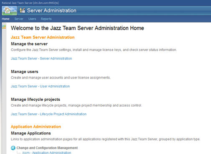The height and width of the screenshot is (154, 211).
Task: Click the orange Application Administration heading
Action: (x=36, y=127)
